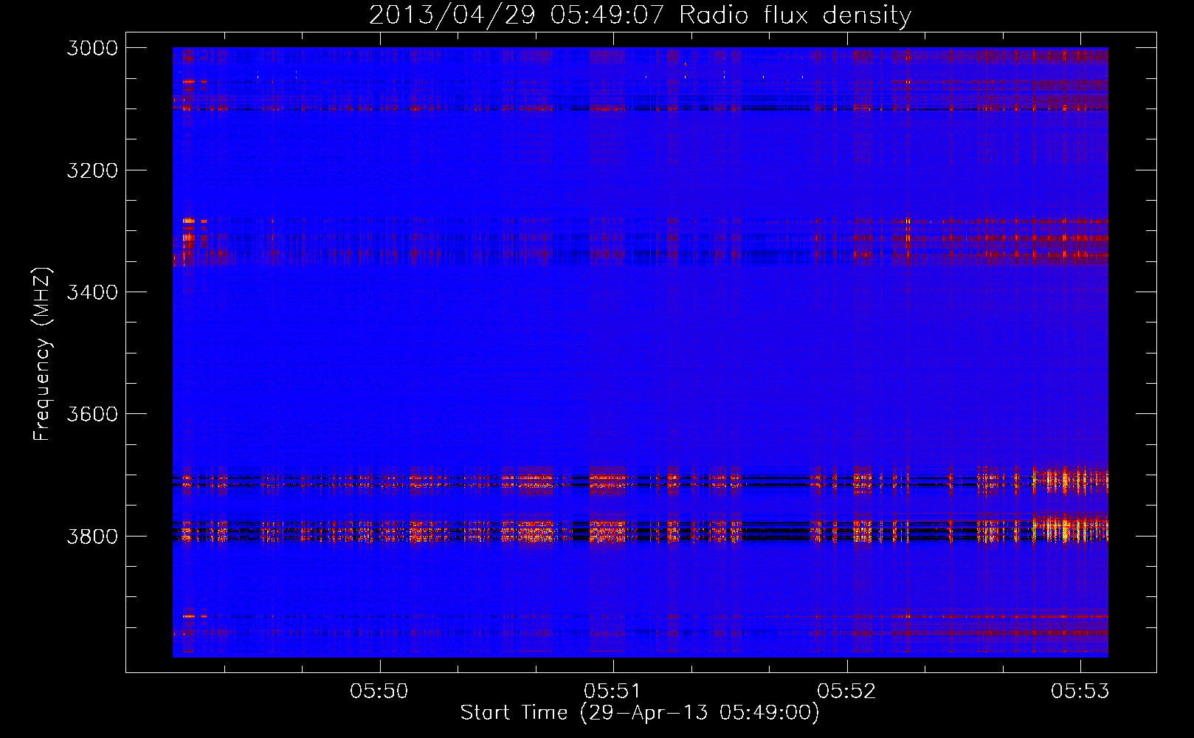
Task: Click the 'Start Time (29-Apr-13 05:49:00)' axis label
Action: click(x=640, y=713)
